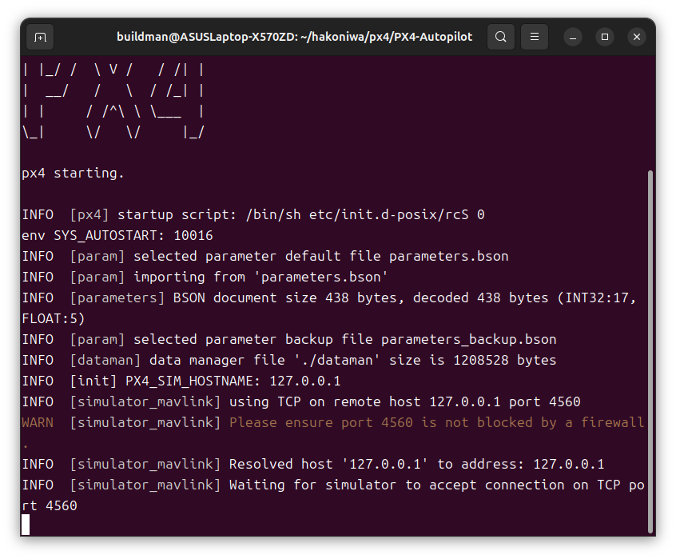This screenshot has width=676, height=559.
Task: Click the 'env SYS_AUTOSTART: 10016' line
Action: point(117,235)
